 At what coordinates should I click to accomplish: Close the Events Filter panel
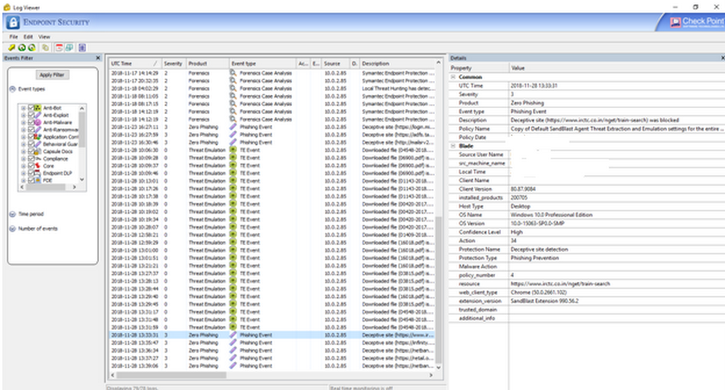[98, 57]
